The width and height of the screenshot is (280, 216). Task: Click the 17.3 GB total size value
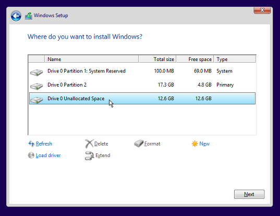click(x=166, y=85)
